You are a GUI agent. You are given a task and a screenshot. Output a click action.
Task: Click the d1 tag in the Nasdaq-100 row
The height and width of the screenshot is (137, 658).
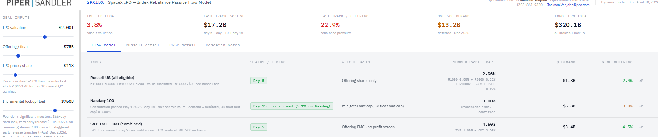coord(642,106)
